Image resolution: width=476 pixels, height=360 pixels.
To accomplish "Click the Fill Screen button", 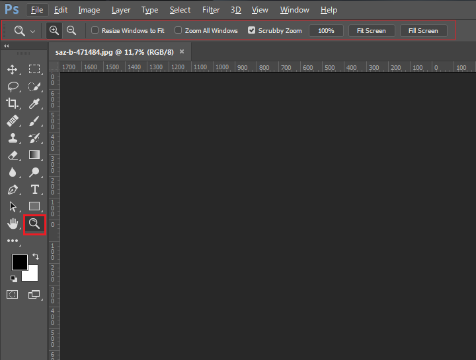I will click(423, 30).
